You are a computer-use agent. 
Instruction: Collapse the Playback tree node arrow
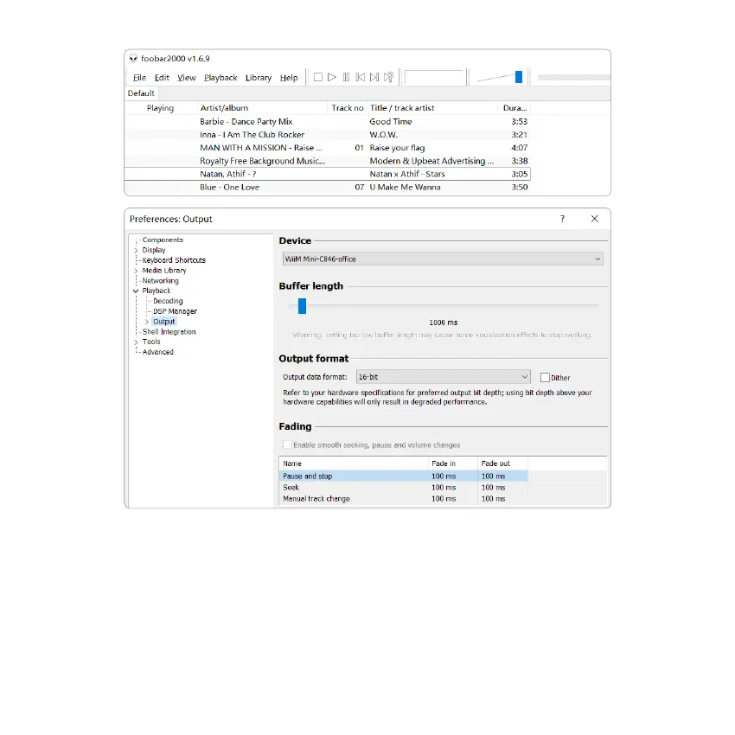tap(136, 291)
